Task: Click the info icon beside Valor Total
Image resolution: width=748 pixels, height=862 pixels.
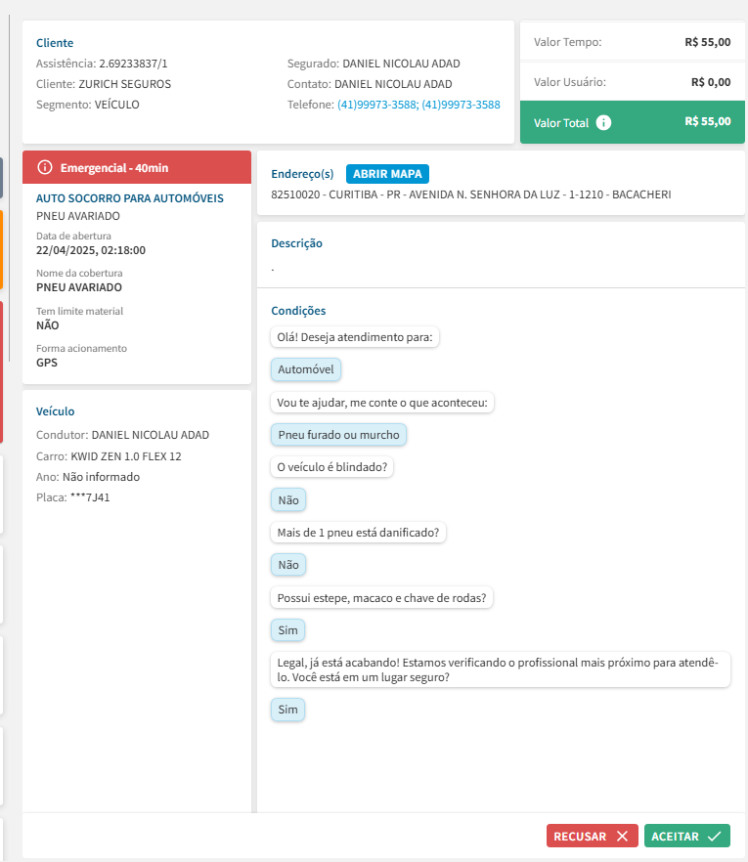Action: 603,123
